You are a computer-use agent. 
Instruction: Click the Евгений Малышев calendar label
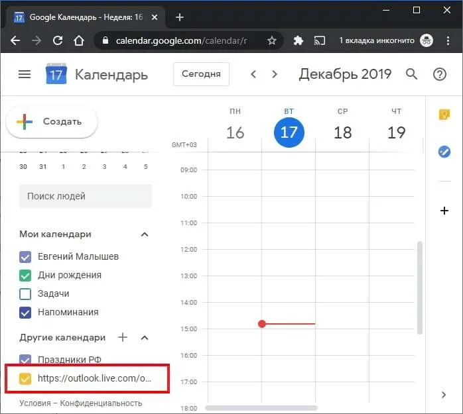[78, 256]
